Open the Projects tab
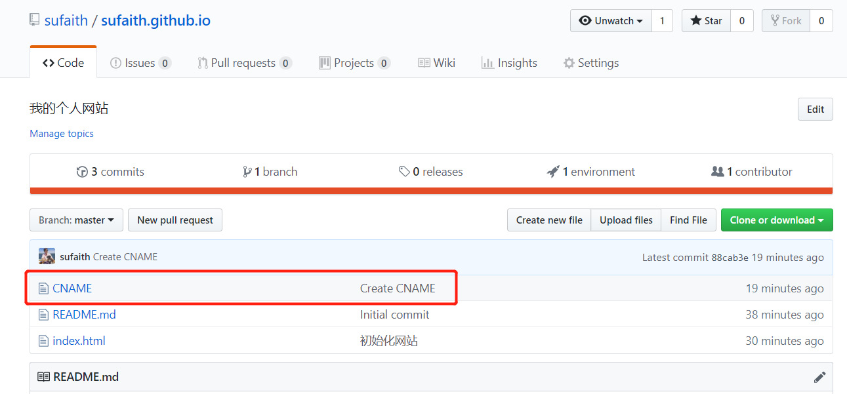The width and height of the screenshot is (847, 394). coord(354,63)
